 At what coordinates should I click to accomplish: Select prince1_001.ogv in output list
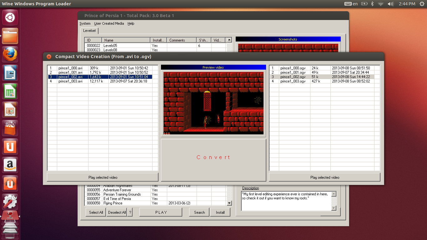(322, 72)
